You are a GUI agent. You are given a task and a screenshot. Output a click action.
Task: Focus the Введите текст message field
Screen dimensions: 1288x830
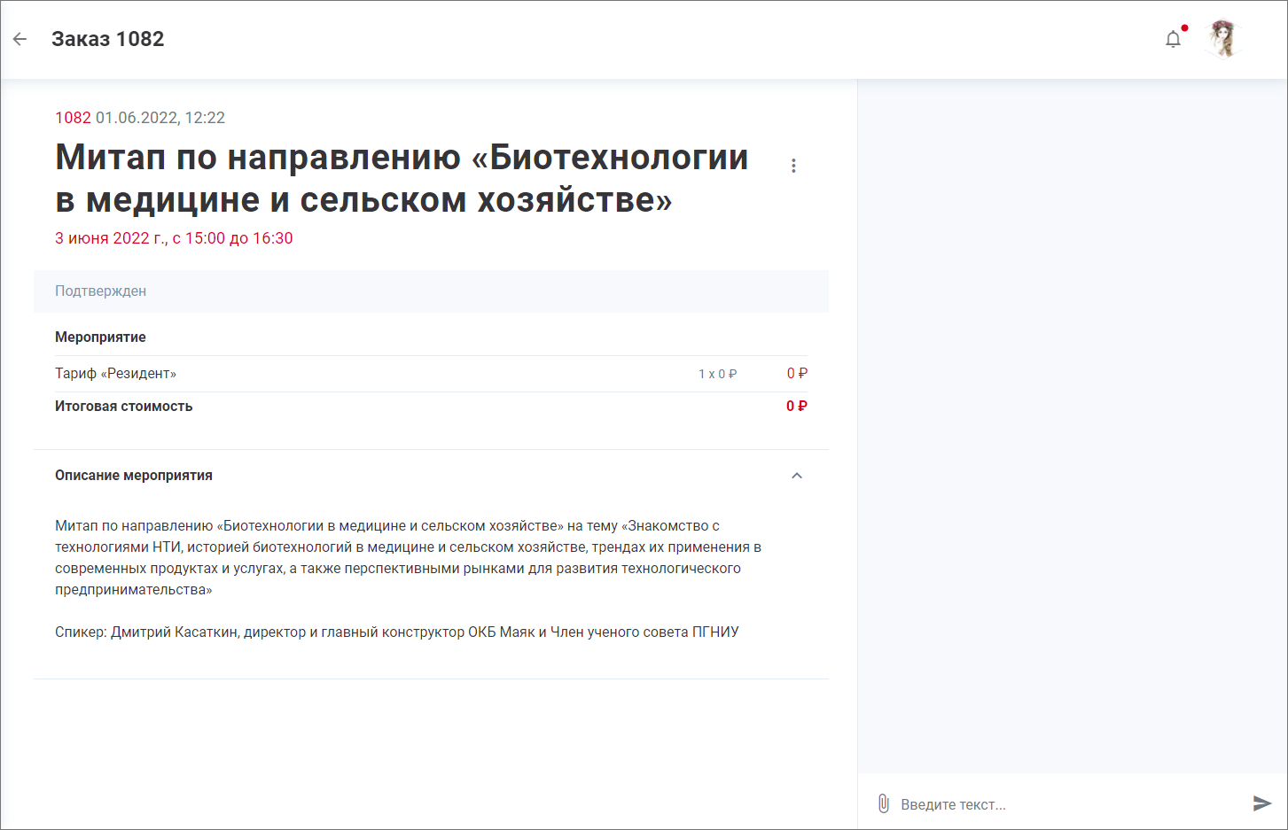tap(1064, 804)
